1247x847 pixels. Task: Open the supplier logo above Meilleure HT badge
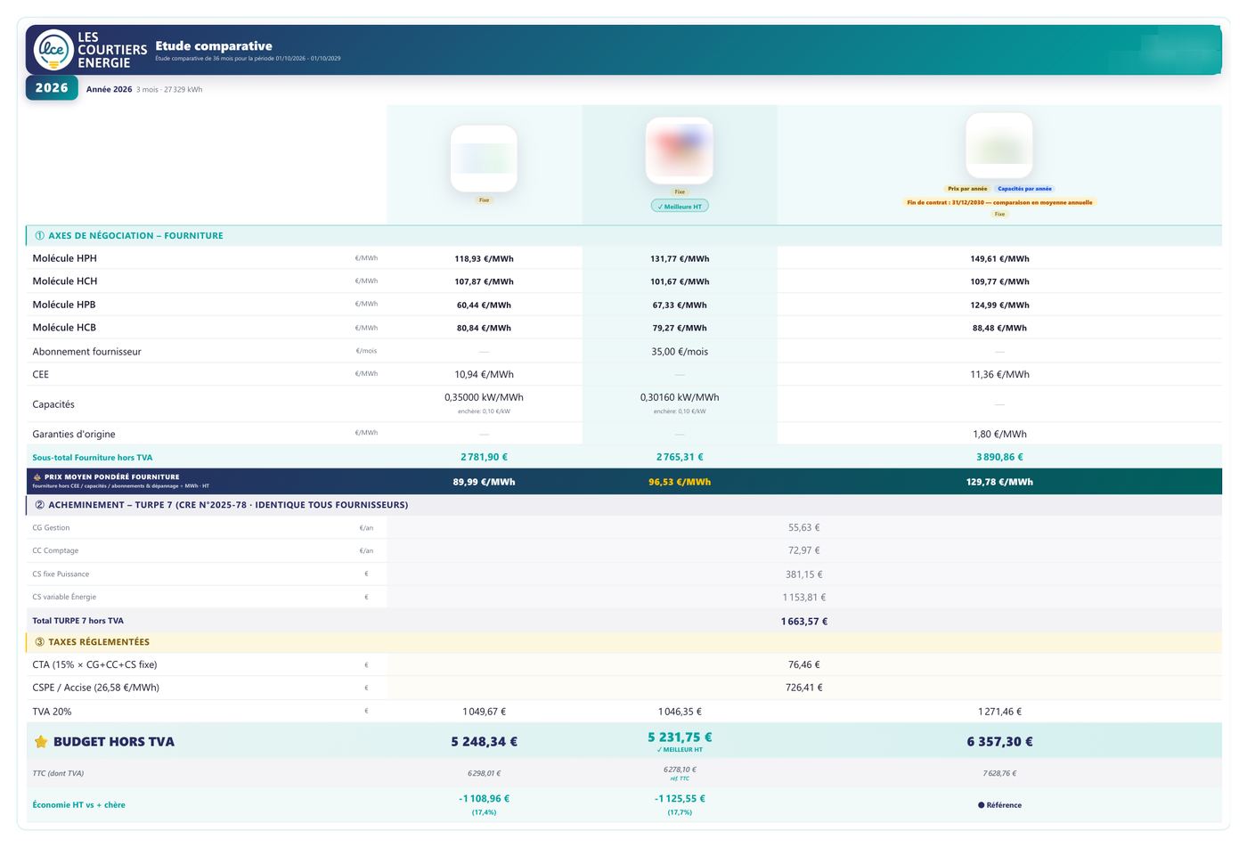[x=680, y=151]
